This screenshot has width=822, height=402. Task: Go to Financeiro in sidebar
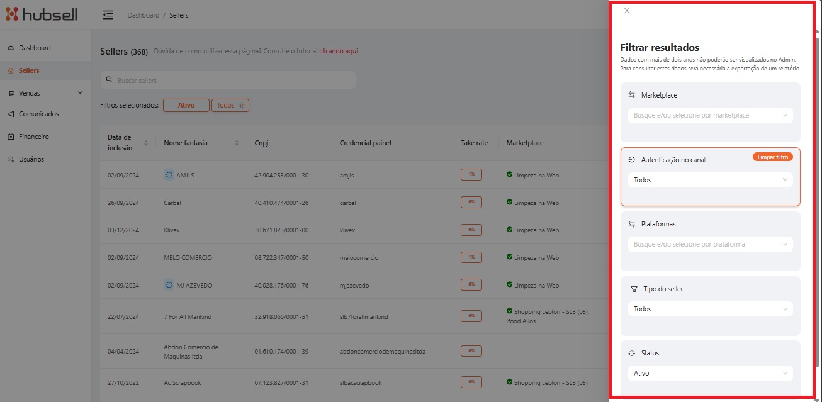(34, 137)
